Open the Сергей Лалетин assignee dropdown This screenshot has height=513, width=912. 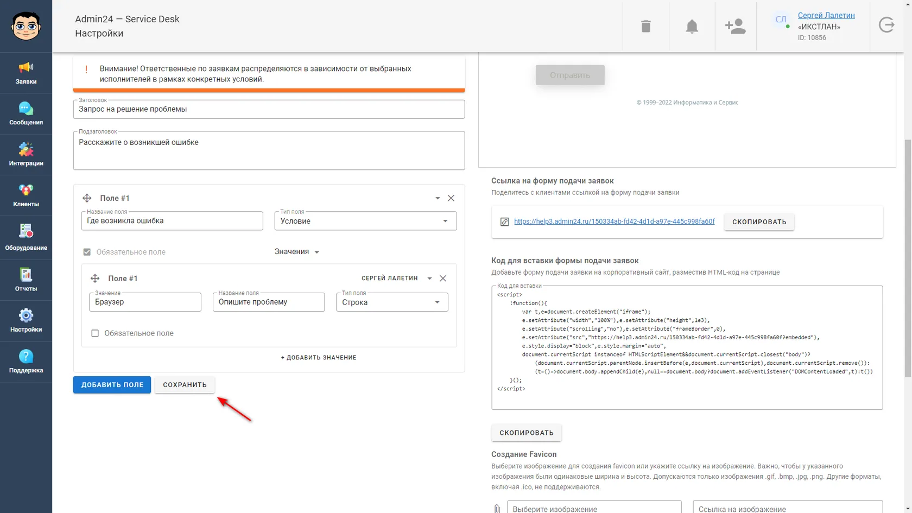(x=396, y=278)
